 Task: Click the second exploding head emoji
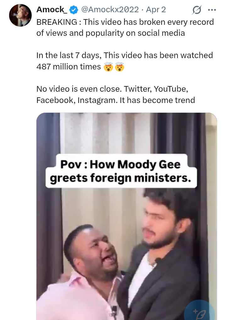(x=119, y=67)
